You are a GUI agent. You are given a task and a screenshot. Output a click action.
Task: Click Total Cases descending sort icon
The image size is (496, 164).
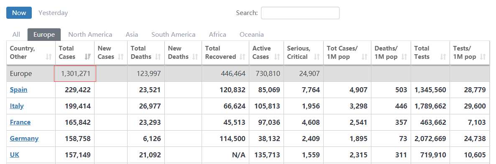point(88,57)
